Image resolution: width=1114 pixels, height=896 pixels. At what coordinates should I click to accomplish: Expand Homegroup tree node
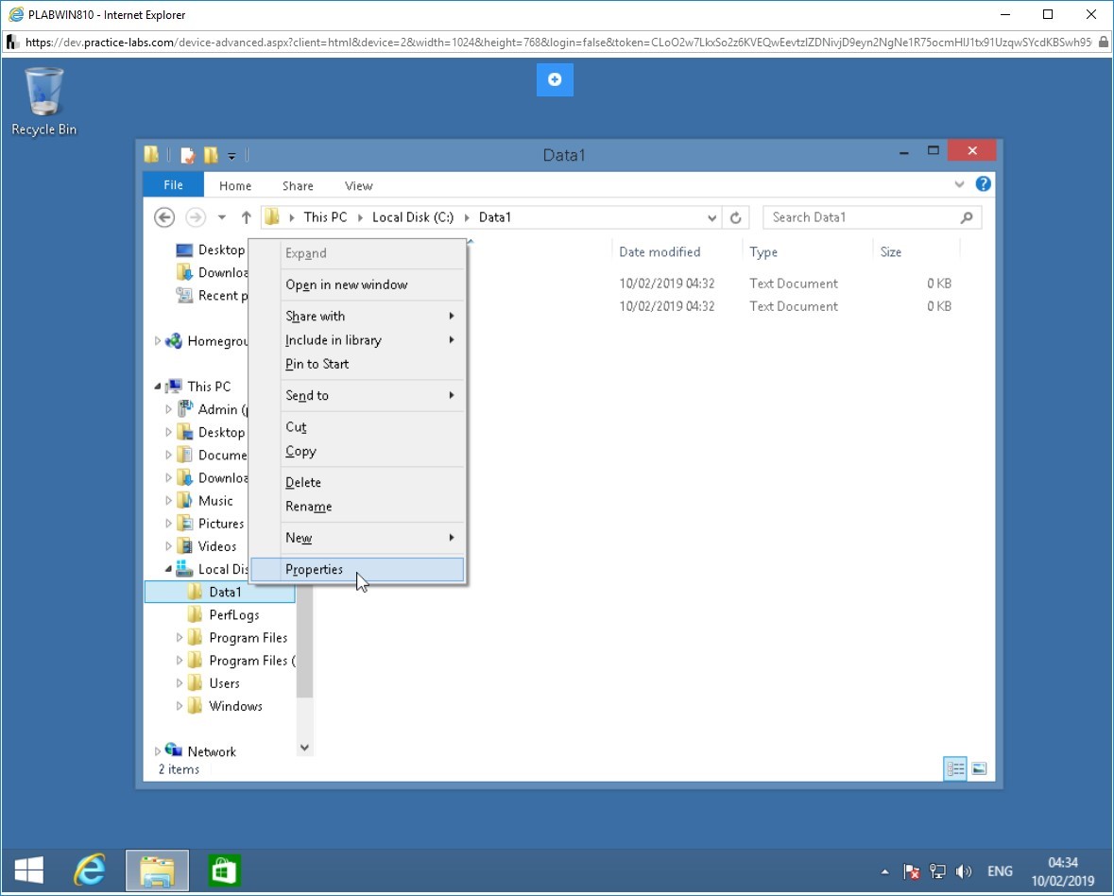pyautogui.click(x=158, y=341)
